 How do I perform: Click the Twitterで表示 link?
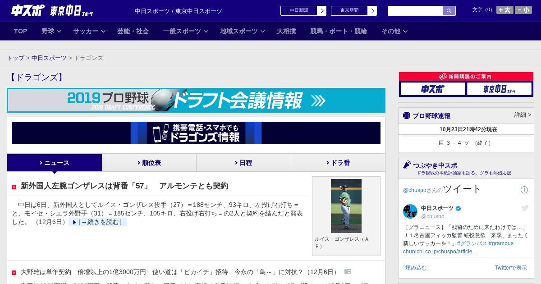click(x=511, y=268)
